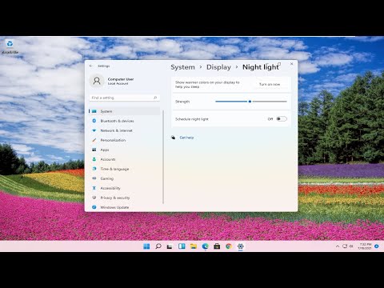Maximize the Settings window
The width and height of the screenshot is (384, 288).
click(279, 64)
